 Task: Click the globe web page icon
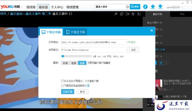pyautogui.click(x=133, y=14)
